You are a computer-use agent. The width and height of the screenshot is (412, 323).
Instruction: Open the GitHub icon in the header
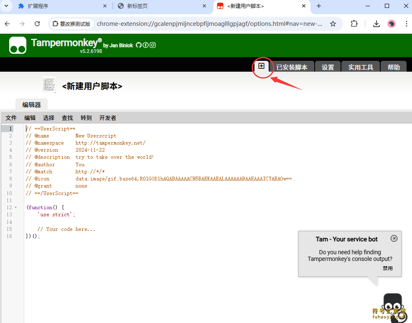[x=139, y=45]
